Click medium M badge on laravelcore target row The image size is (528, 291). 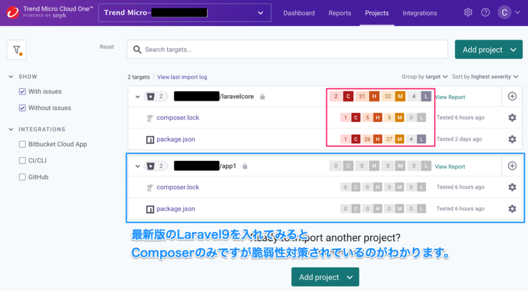(x=400, y=97)
